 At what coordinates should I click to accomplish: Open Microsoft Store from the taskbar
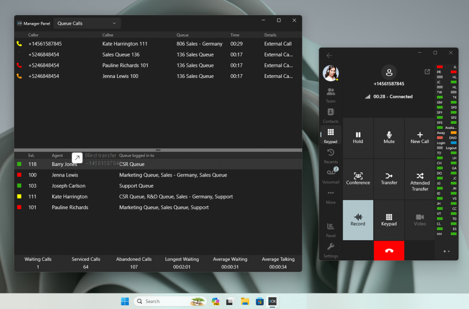click(260, 301)
